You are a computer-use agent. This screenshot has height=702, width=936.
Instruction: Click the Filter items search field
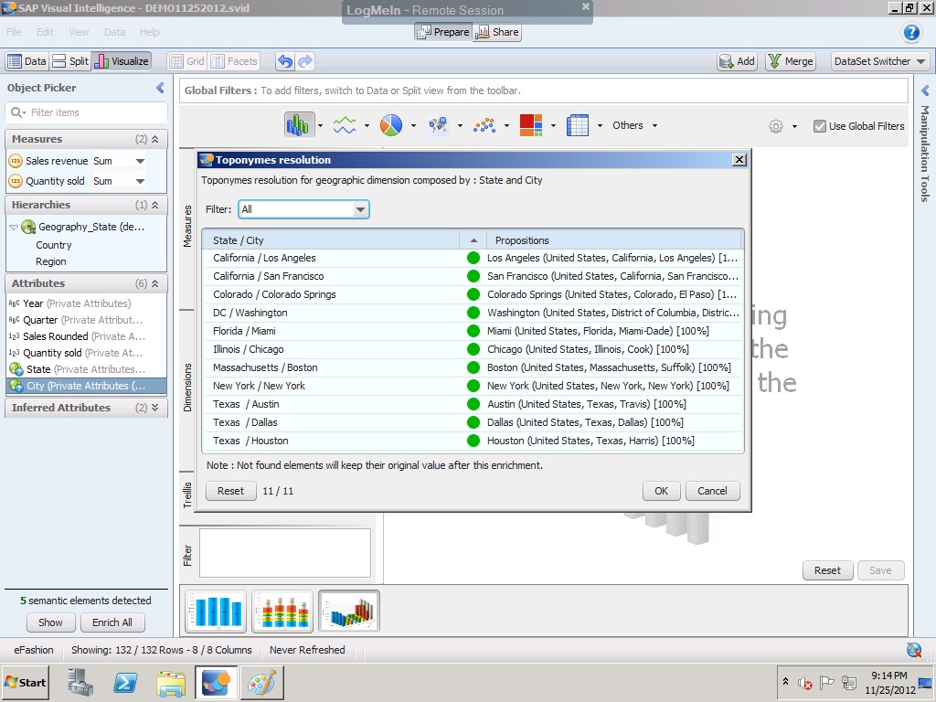tap(87, 112)
